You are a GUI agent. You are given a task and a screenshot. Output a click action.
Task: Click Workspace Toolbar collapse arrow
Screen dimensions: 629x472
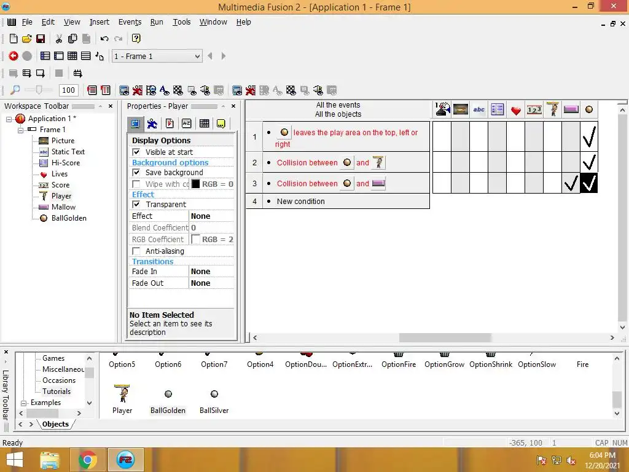pos(100,106)
